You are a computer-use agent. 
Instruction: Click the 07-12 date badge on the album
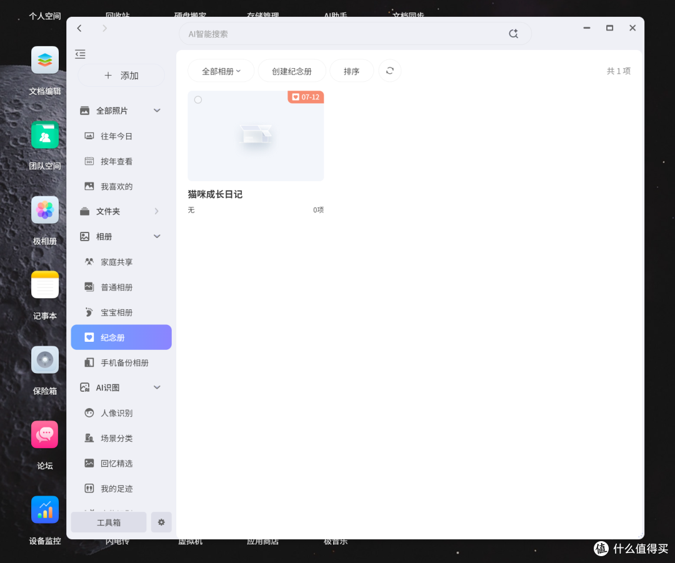[x=306, y=97]
